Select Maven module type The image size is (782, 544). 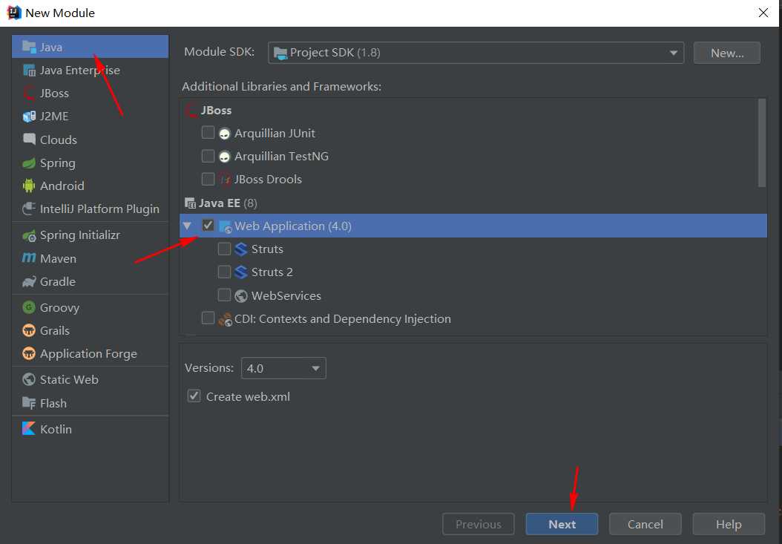[x=91, y=258]
